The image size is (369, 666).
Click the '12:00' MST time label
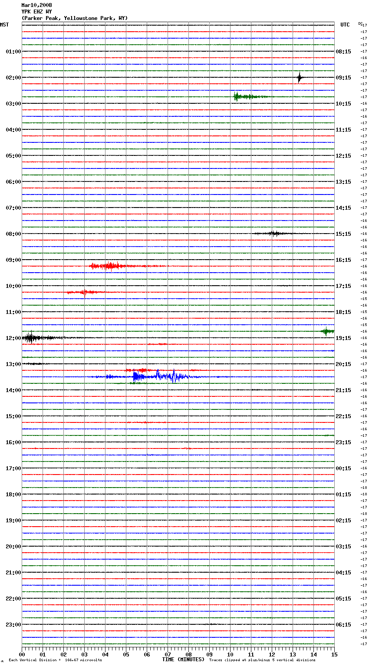click(x=13, y=338)
